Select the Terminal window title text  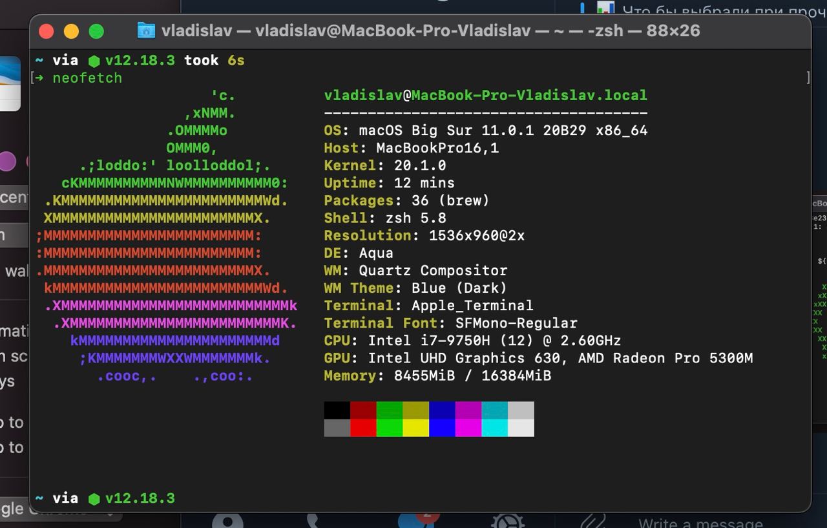coord(430,30)
